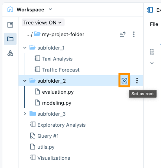Click the Set as root icon on subfolder_2
The image size is (161, 168).
(x=124, y=81)
